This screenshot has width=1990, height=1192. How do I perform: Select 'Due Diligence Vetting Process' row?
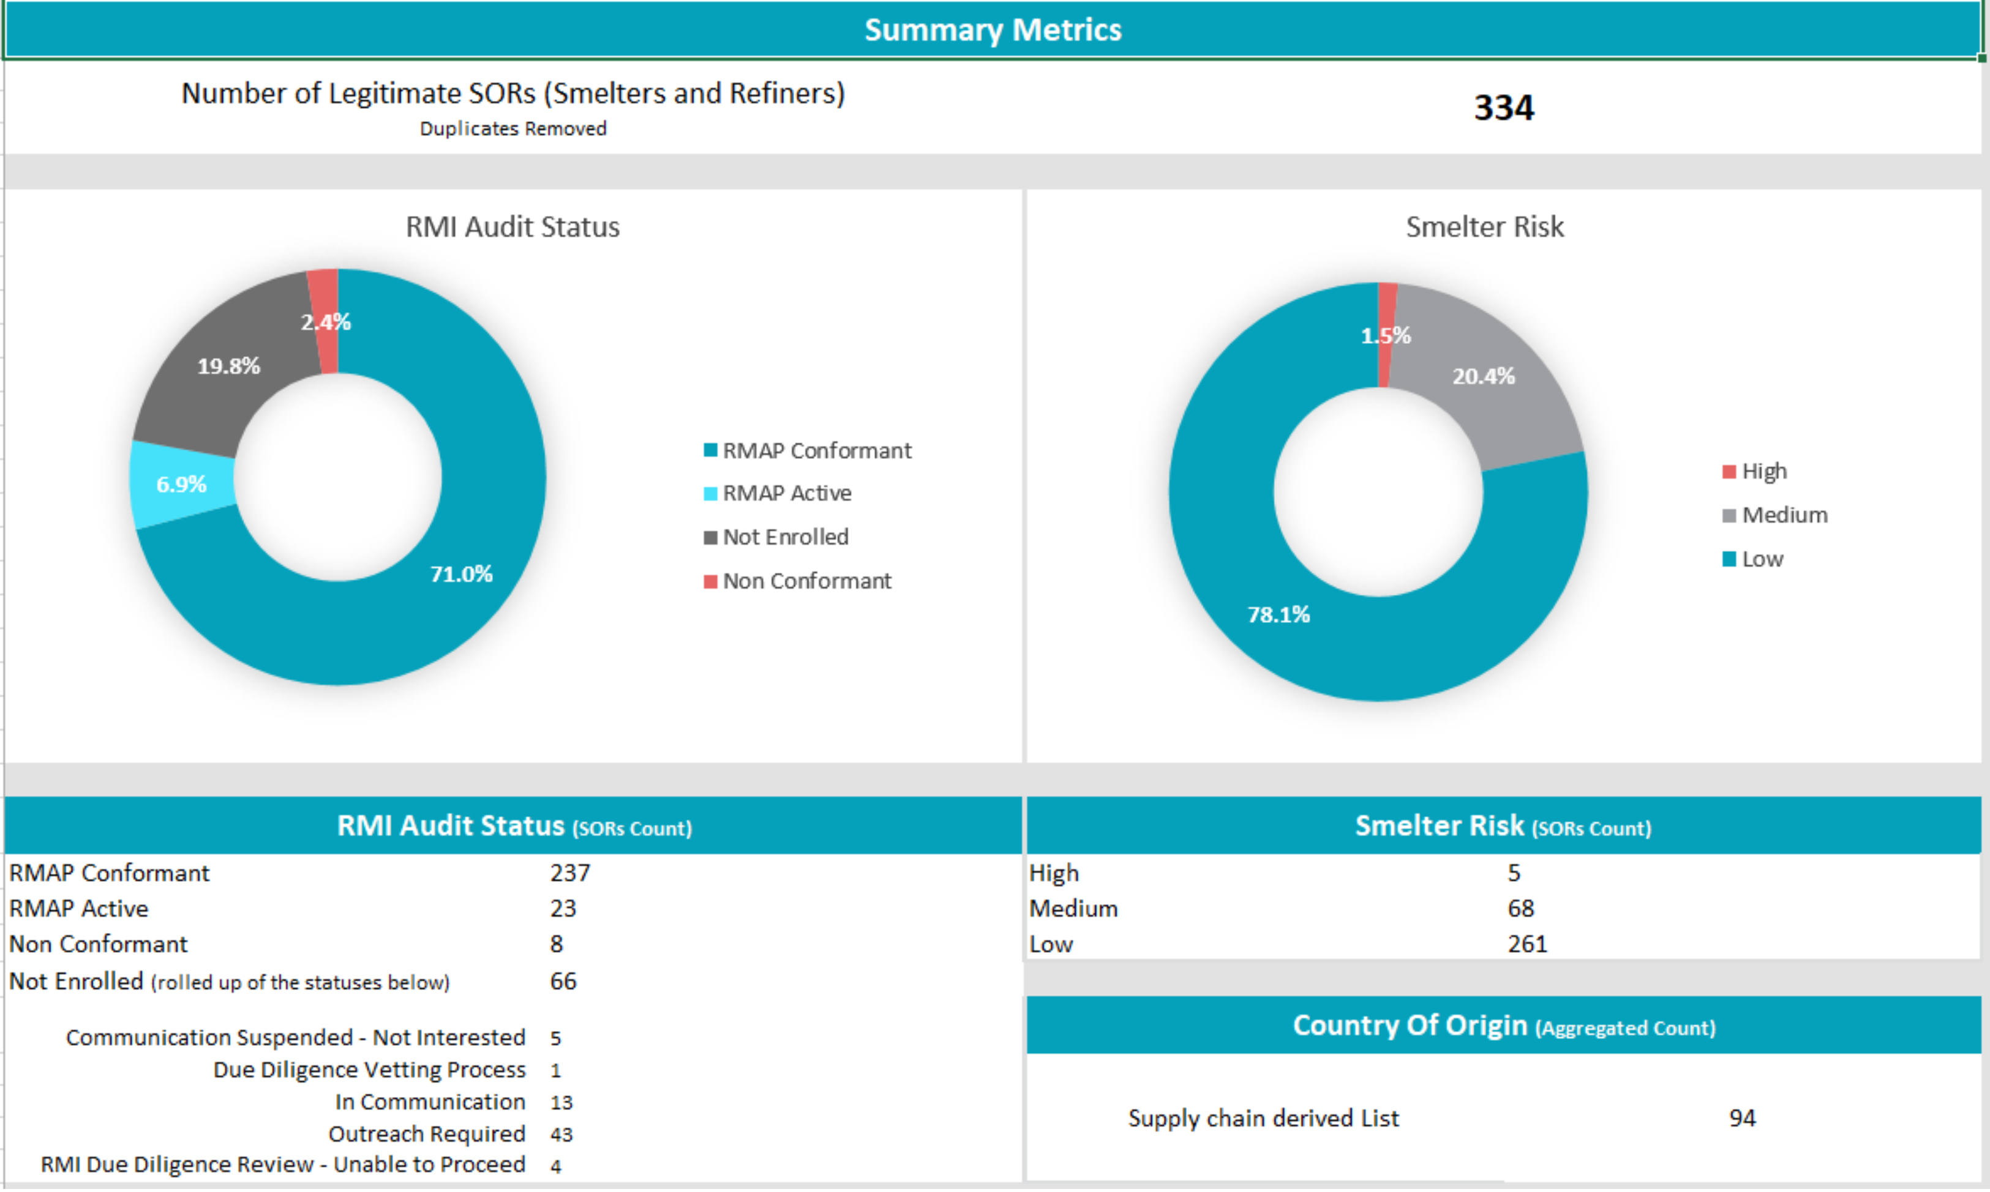[369, 1071]
